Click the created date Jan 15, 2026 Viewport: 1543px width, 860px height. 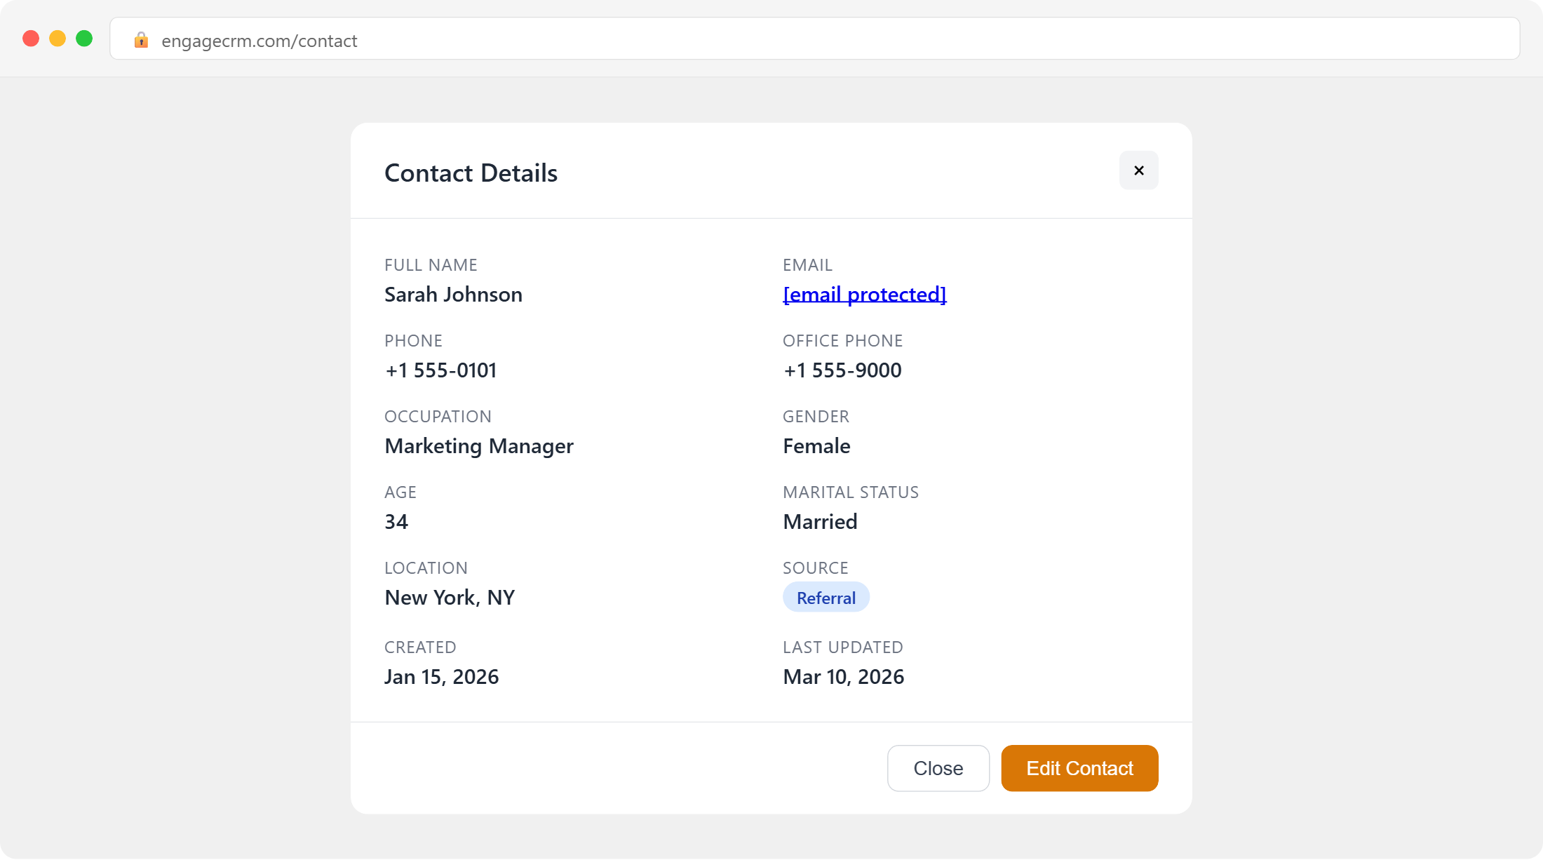click(441, 677)
